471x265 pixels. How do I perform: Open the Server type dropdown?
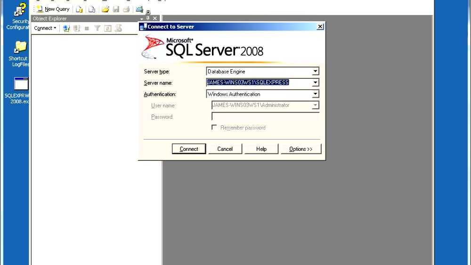pyautogui.click(x=315, y=71)
